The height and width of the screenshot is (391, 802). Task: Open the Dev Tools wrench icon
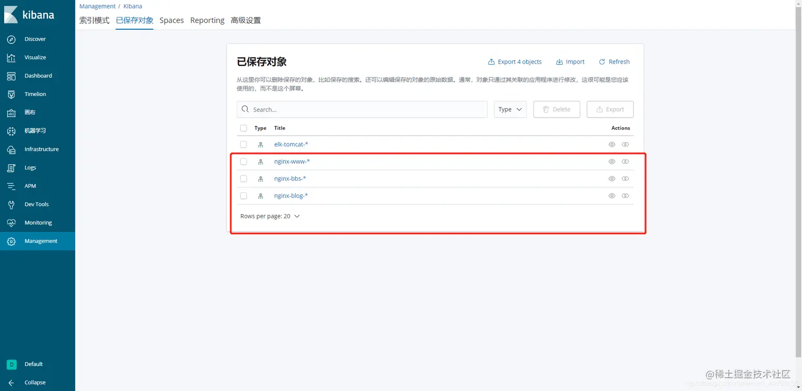pos(11,205)
